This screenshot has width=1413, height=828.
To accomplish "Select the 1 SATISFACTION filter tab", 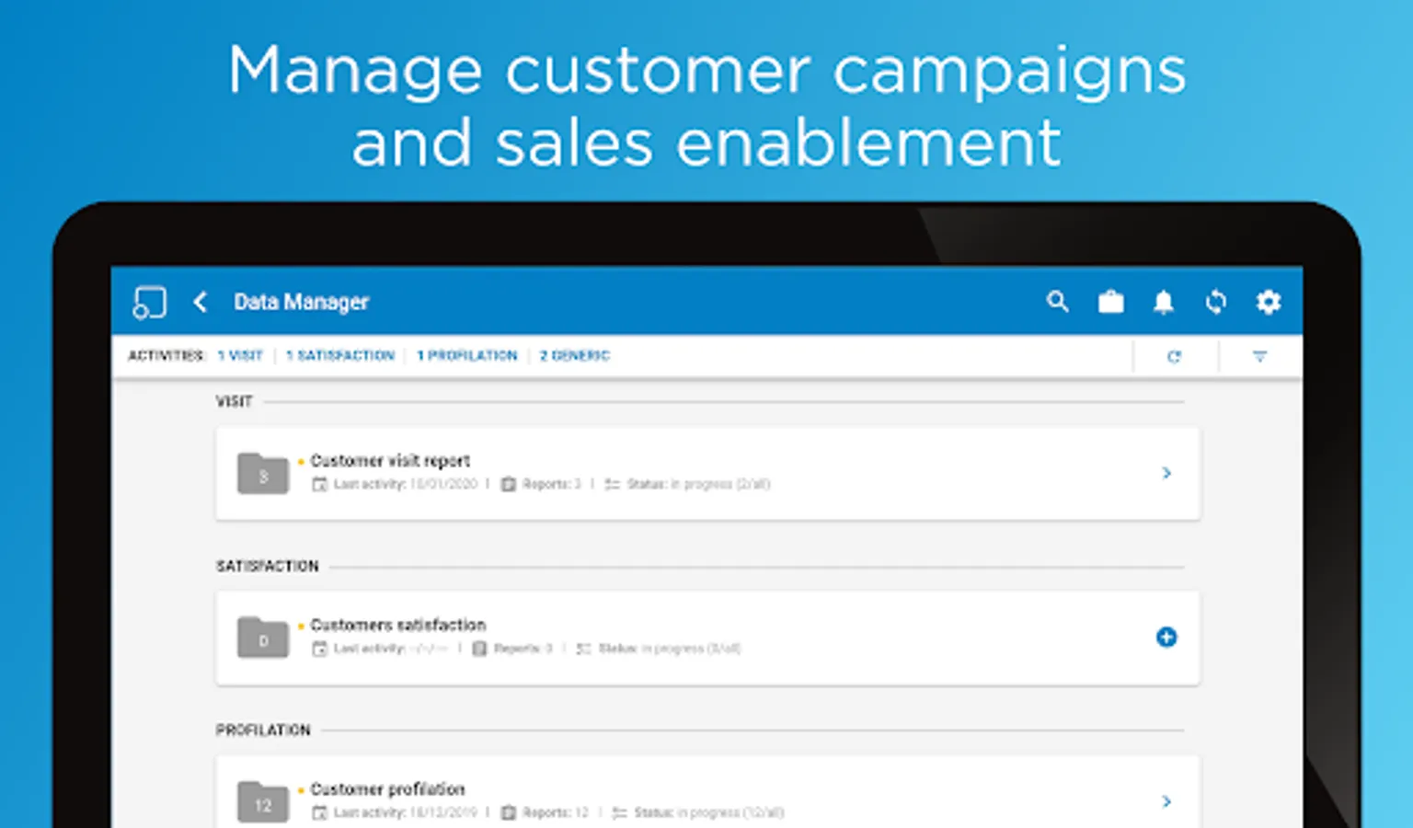I will (x=339, y=355).
